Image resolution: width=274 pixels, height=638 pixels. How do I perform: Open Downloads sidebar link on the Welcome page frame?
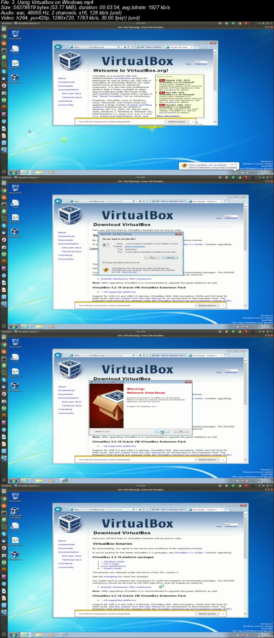coord(65,86)
